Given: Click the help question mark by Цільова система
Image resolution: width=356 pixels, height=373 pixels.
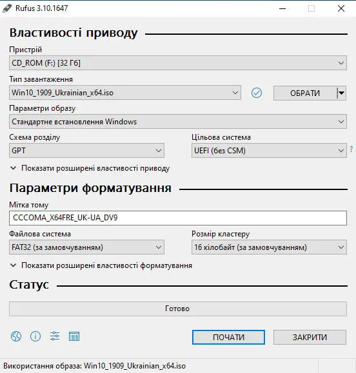Looking at the screenshot, I should (x=351, y=149).
